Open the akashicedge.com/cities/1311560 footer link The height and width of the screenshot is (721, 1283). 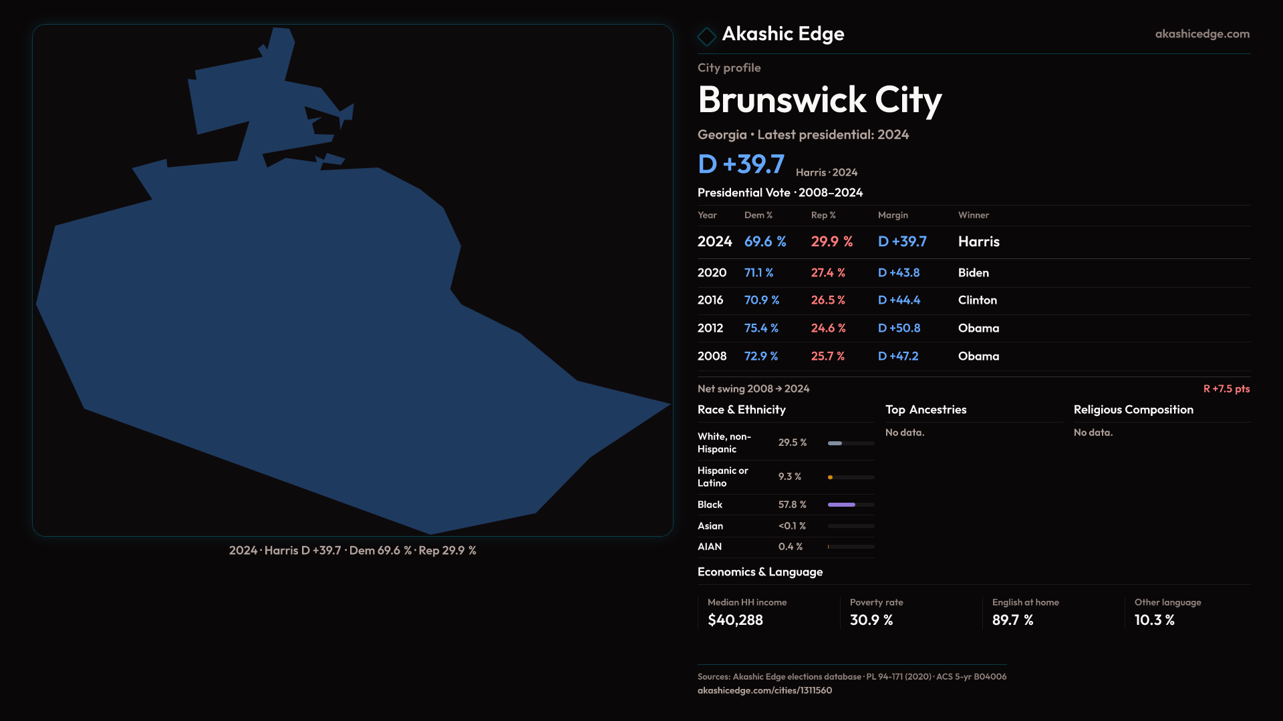point(764,690)
